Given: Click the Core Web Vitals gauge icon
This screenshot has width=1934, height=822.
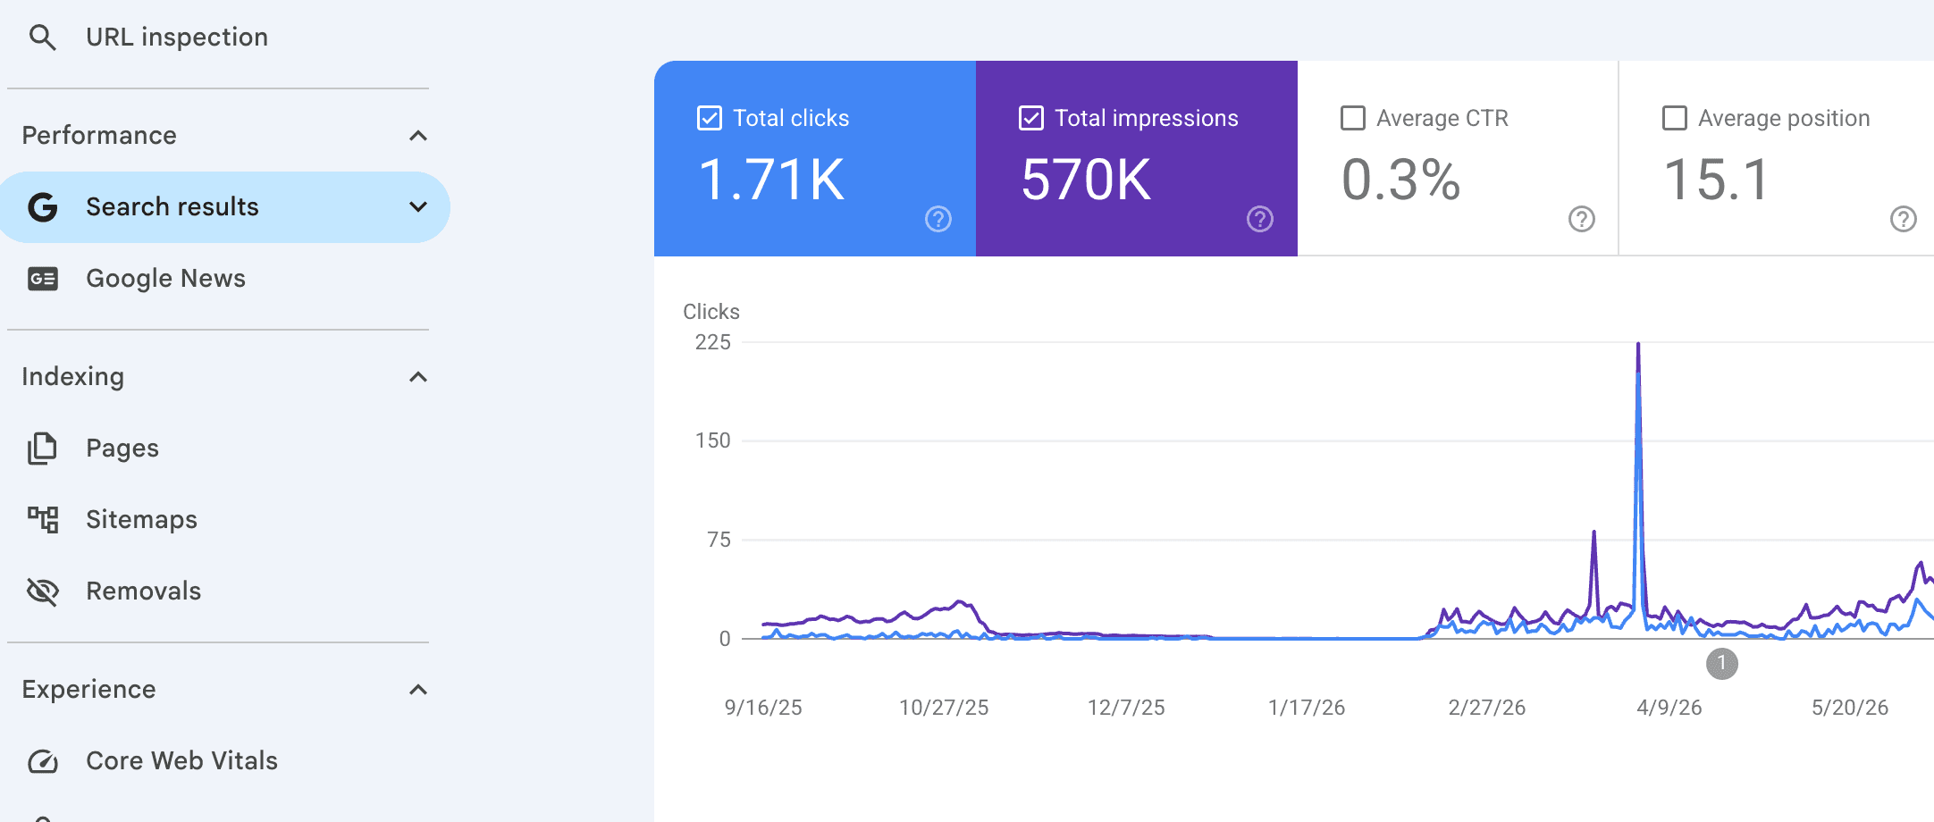Looking at the screenshot, I should [x=42, y=761].
